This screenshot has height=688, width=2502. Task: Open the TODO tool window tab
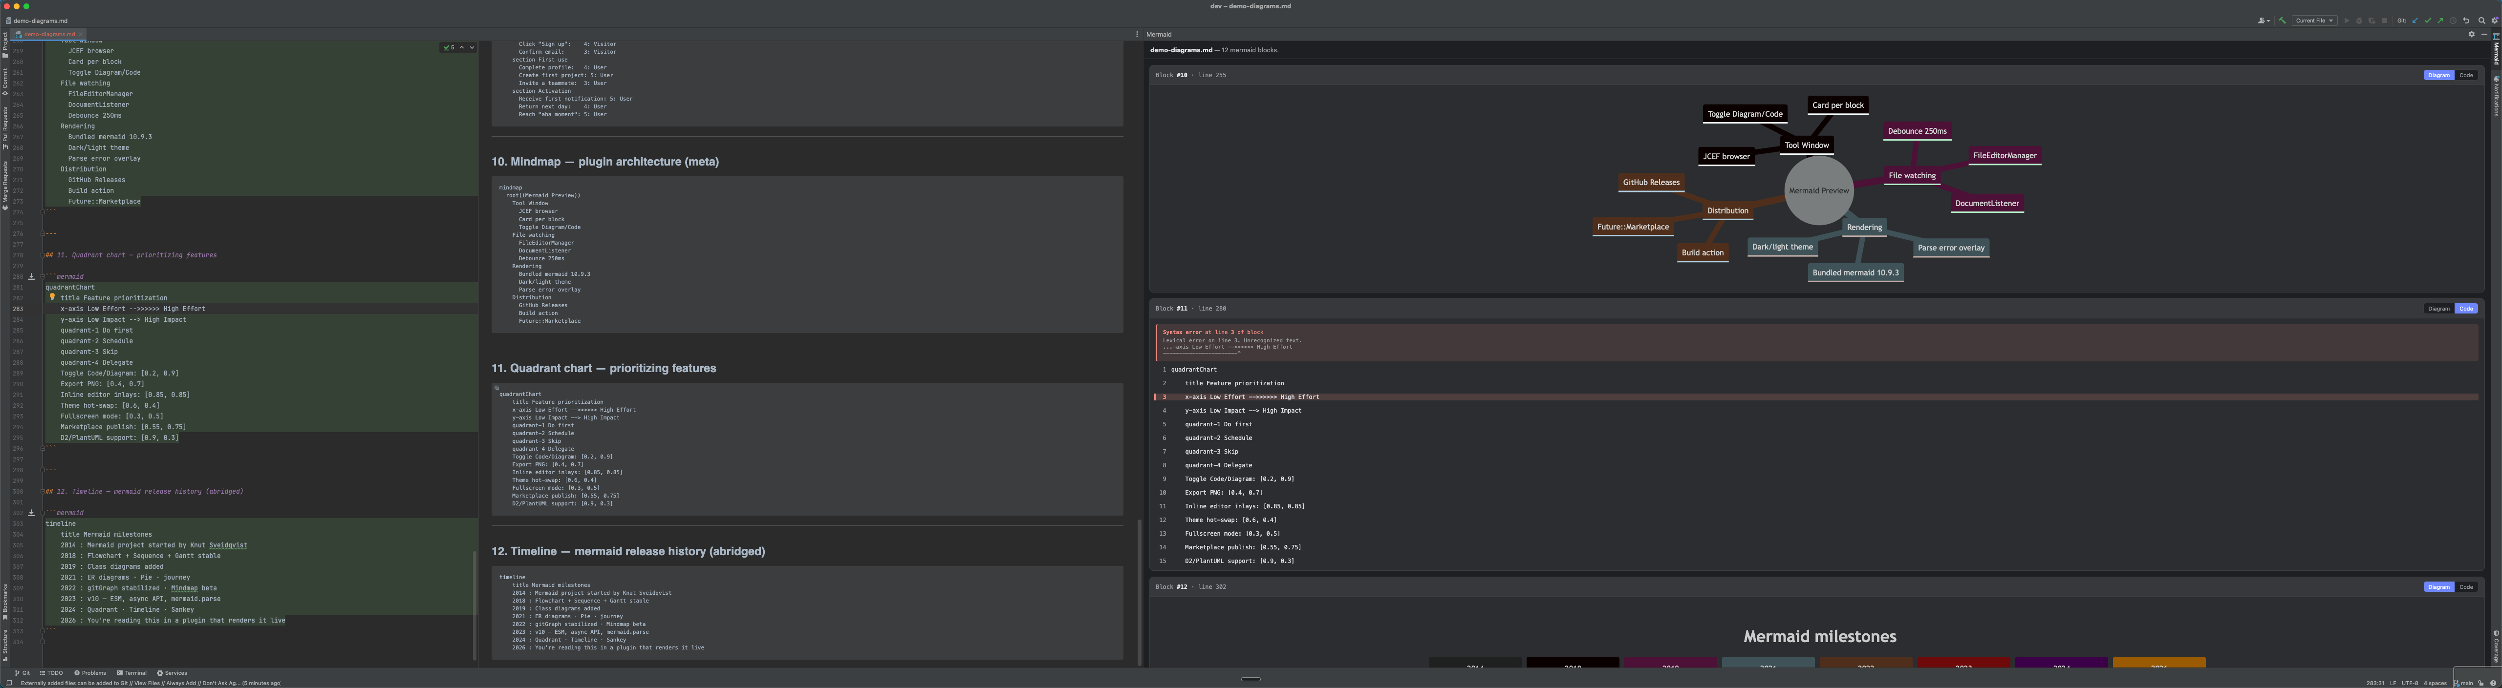pos(51,672)
